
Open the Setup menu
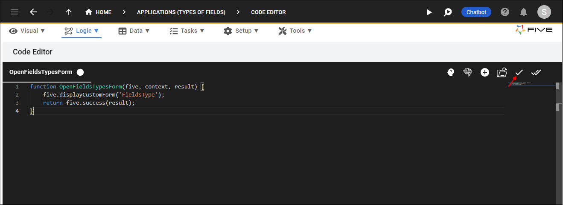pyautogui.click(x=241, y=31)
